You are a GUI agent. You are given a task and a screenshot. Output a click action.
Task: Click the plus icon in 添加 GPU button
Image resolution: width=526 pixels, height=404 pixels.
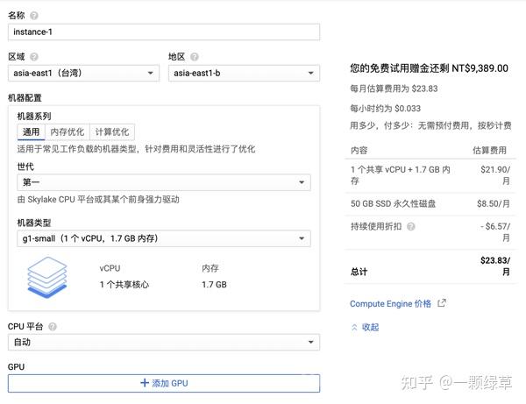coord(145,383)
